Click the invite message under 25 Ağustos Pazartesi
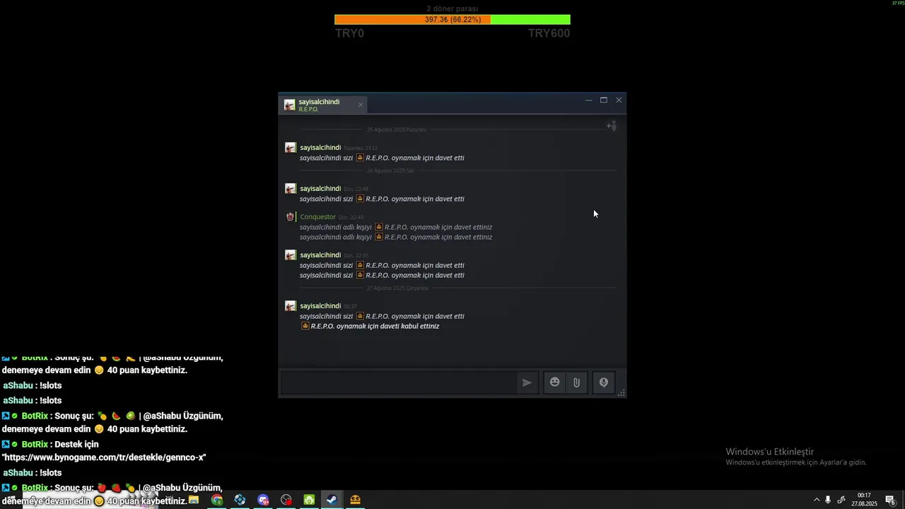905x509 pixels. click(382, 158)
